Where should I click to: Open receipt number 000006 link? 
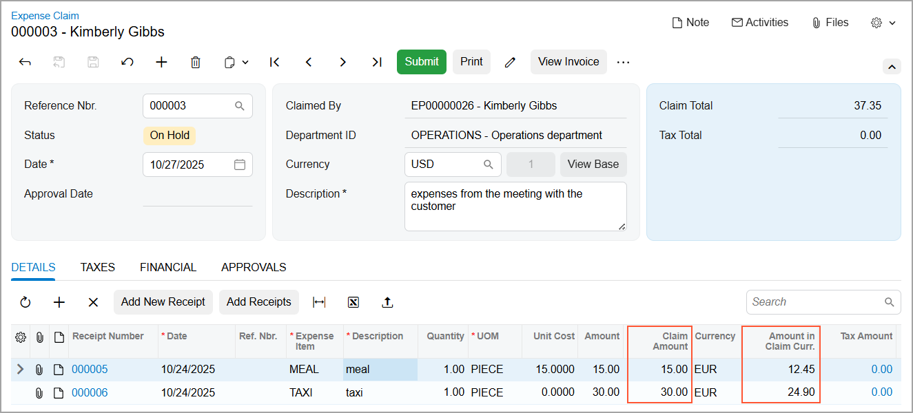coord(90,393)
